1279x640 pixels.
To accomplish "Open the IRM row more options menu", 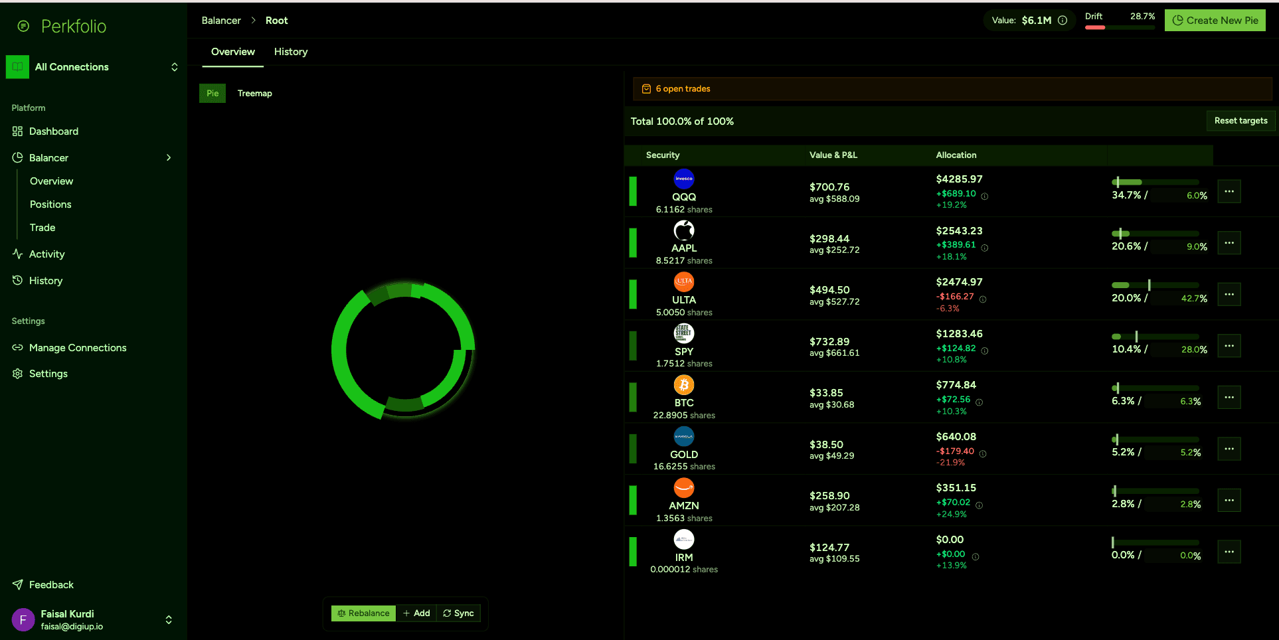I will 1229,552.
